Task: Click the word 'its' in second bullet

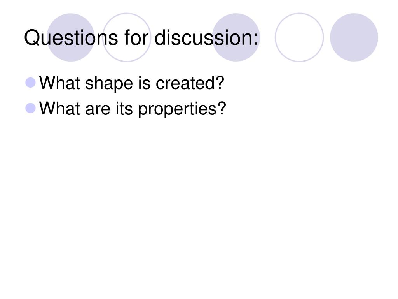Action: [x=124, y=109]
